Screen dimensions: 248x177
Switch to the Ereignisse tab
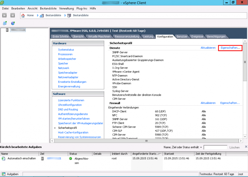[197, 36]
